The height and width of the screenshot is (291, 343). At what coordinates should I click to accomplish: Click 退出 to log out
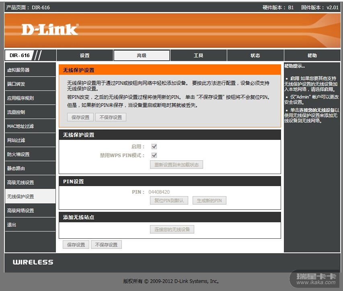pos(30,225)
